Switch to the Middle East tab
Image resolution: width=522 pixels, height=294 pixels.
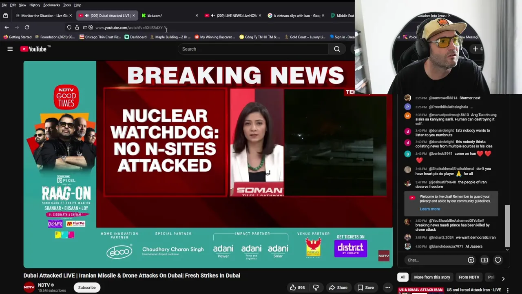click(x=342, y=16)
